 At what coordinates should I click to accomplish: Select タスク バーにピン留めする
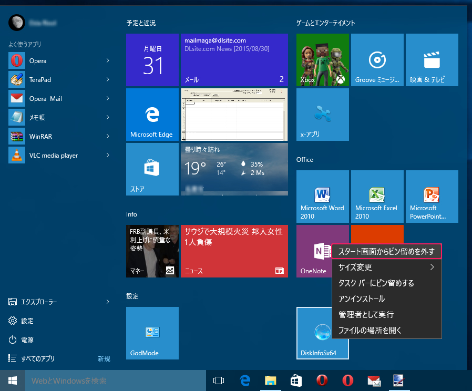tap(386, 283)
